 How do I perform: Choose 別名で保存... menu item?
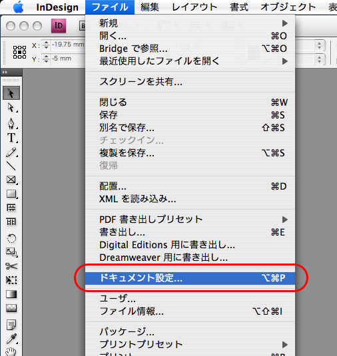[190, 128]
